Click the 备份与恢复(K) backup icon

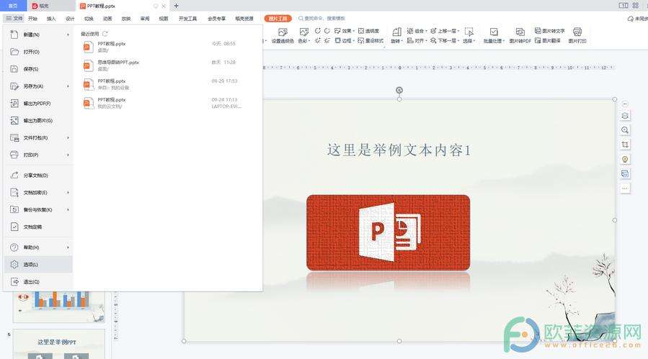tap(14, 209)
